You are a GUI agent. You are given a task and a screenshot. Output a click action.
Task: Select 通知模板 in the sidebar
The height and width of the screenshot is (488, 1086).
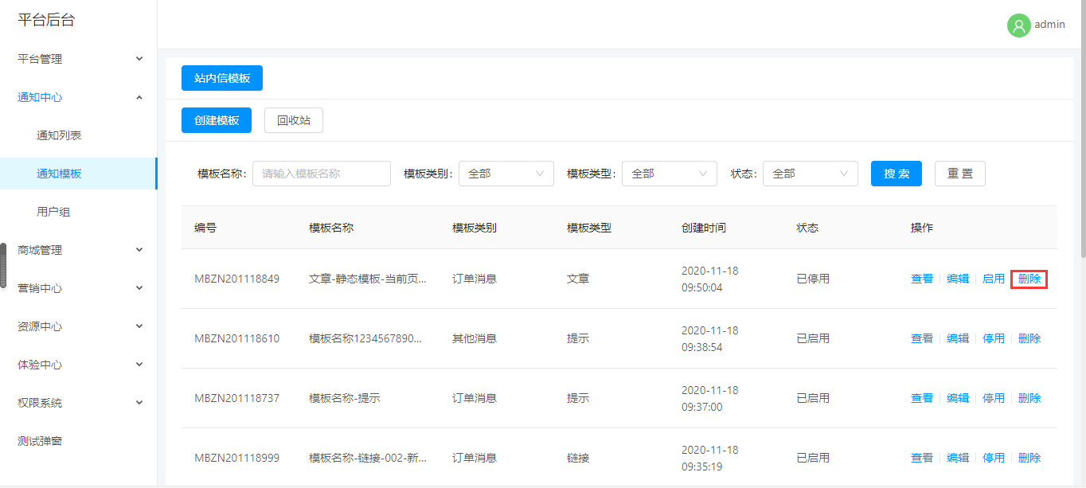(x=78, y=174)
